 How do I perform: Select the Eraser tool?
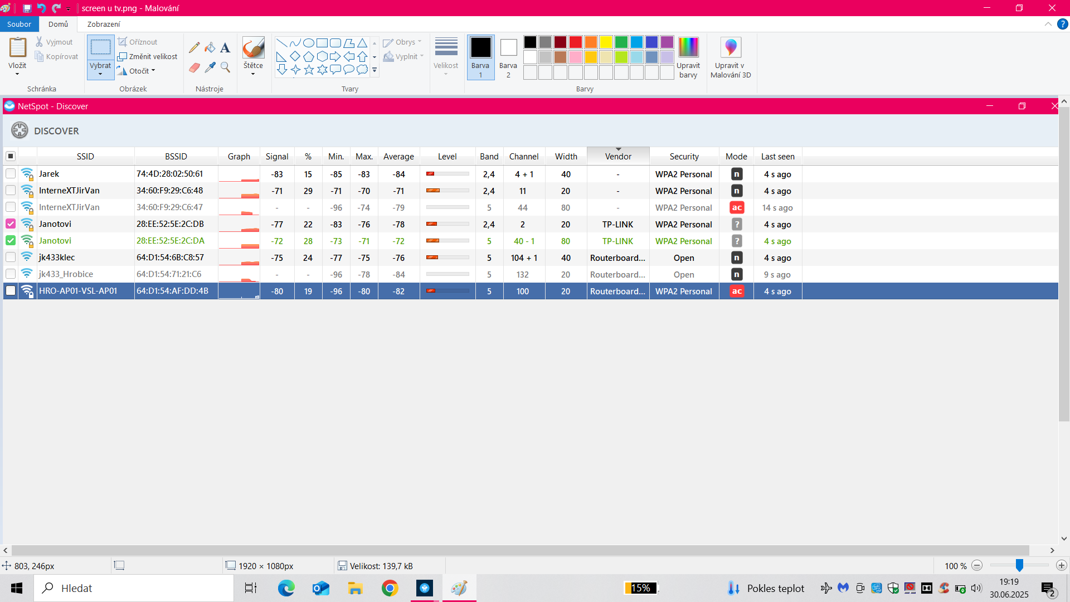tap(194, 67)
